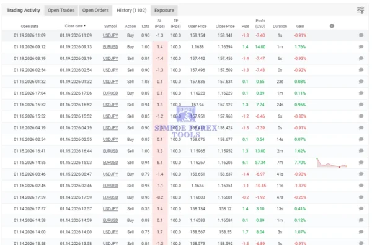Open comment icon for 01.16.2026 16:52 trade

click(361, 105)
